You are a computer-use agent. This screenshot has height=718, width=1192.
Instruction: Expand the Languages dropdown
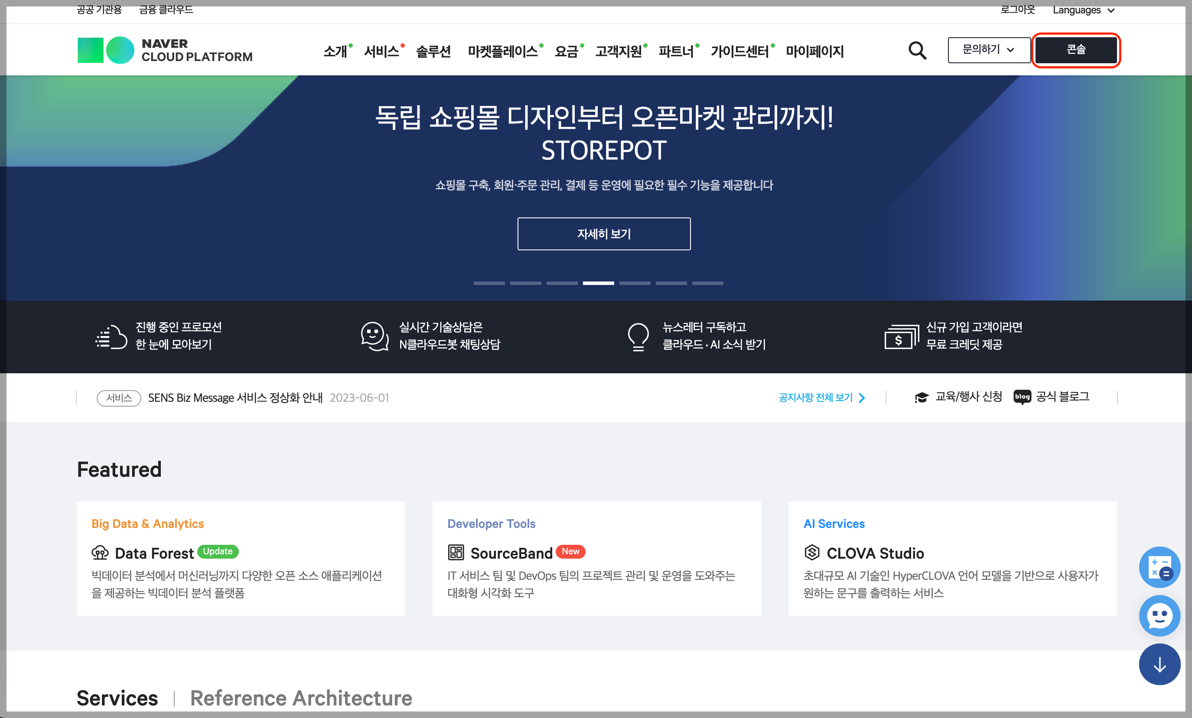click(x=1083, y=10)
